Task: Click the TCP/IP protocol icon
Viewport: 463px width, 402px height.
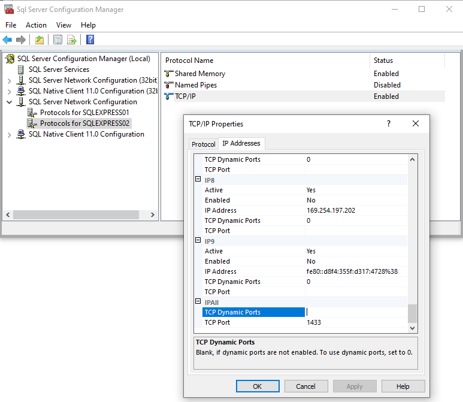Action: tap(168, 96)
